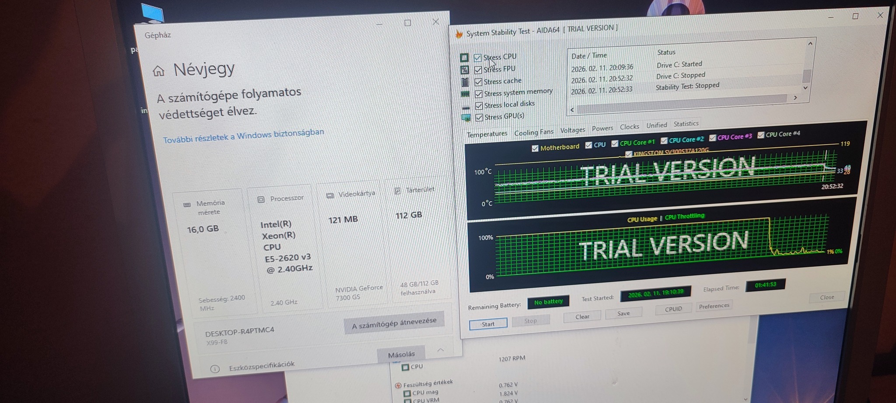Click the disk icon beside Stress local disks
The width and height of the screenshot is (896, 403).
click(465, 107)
